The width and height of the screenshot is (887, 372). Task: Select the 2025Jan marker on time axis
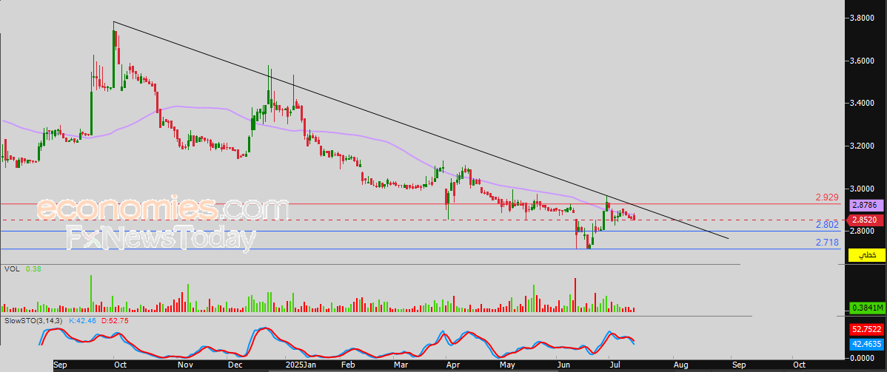click(301, 365)
